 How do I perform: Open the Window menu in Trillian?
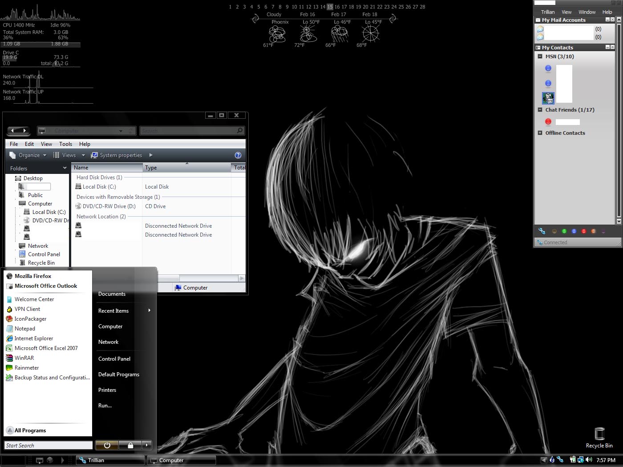click(587, 12)
